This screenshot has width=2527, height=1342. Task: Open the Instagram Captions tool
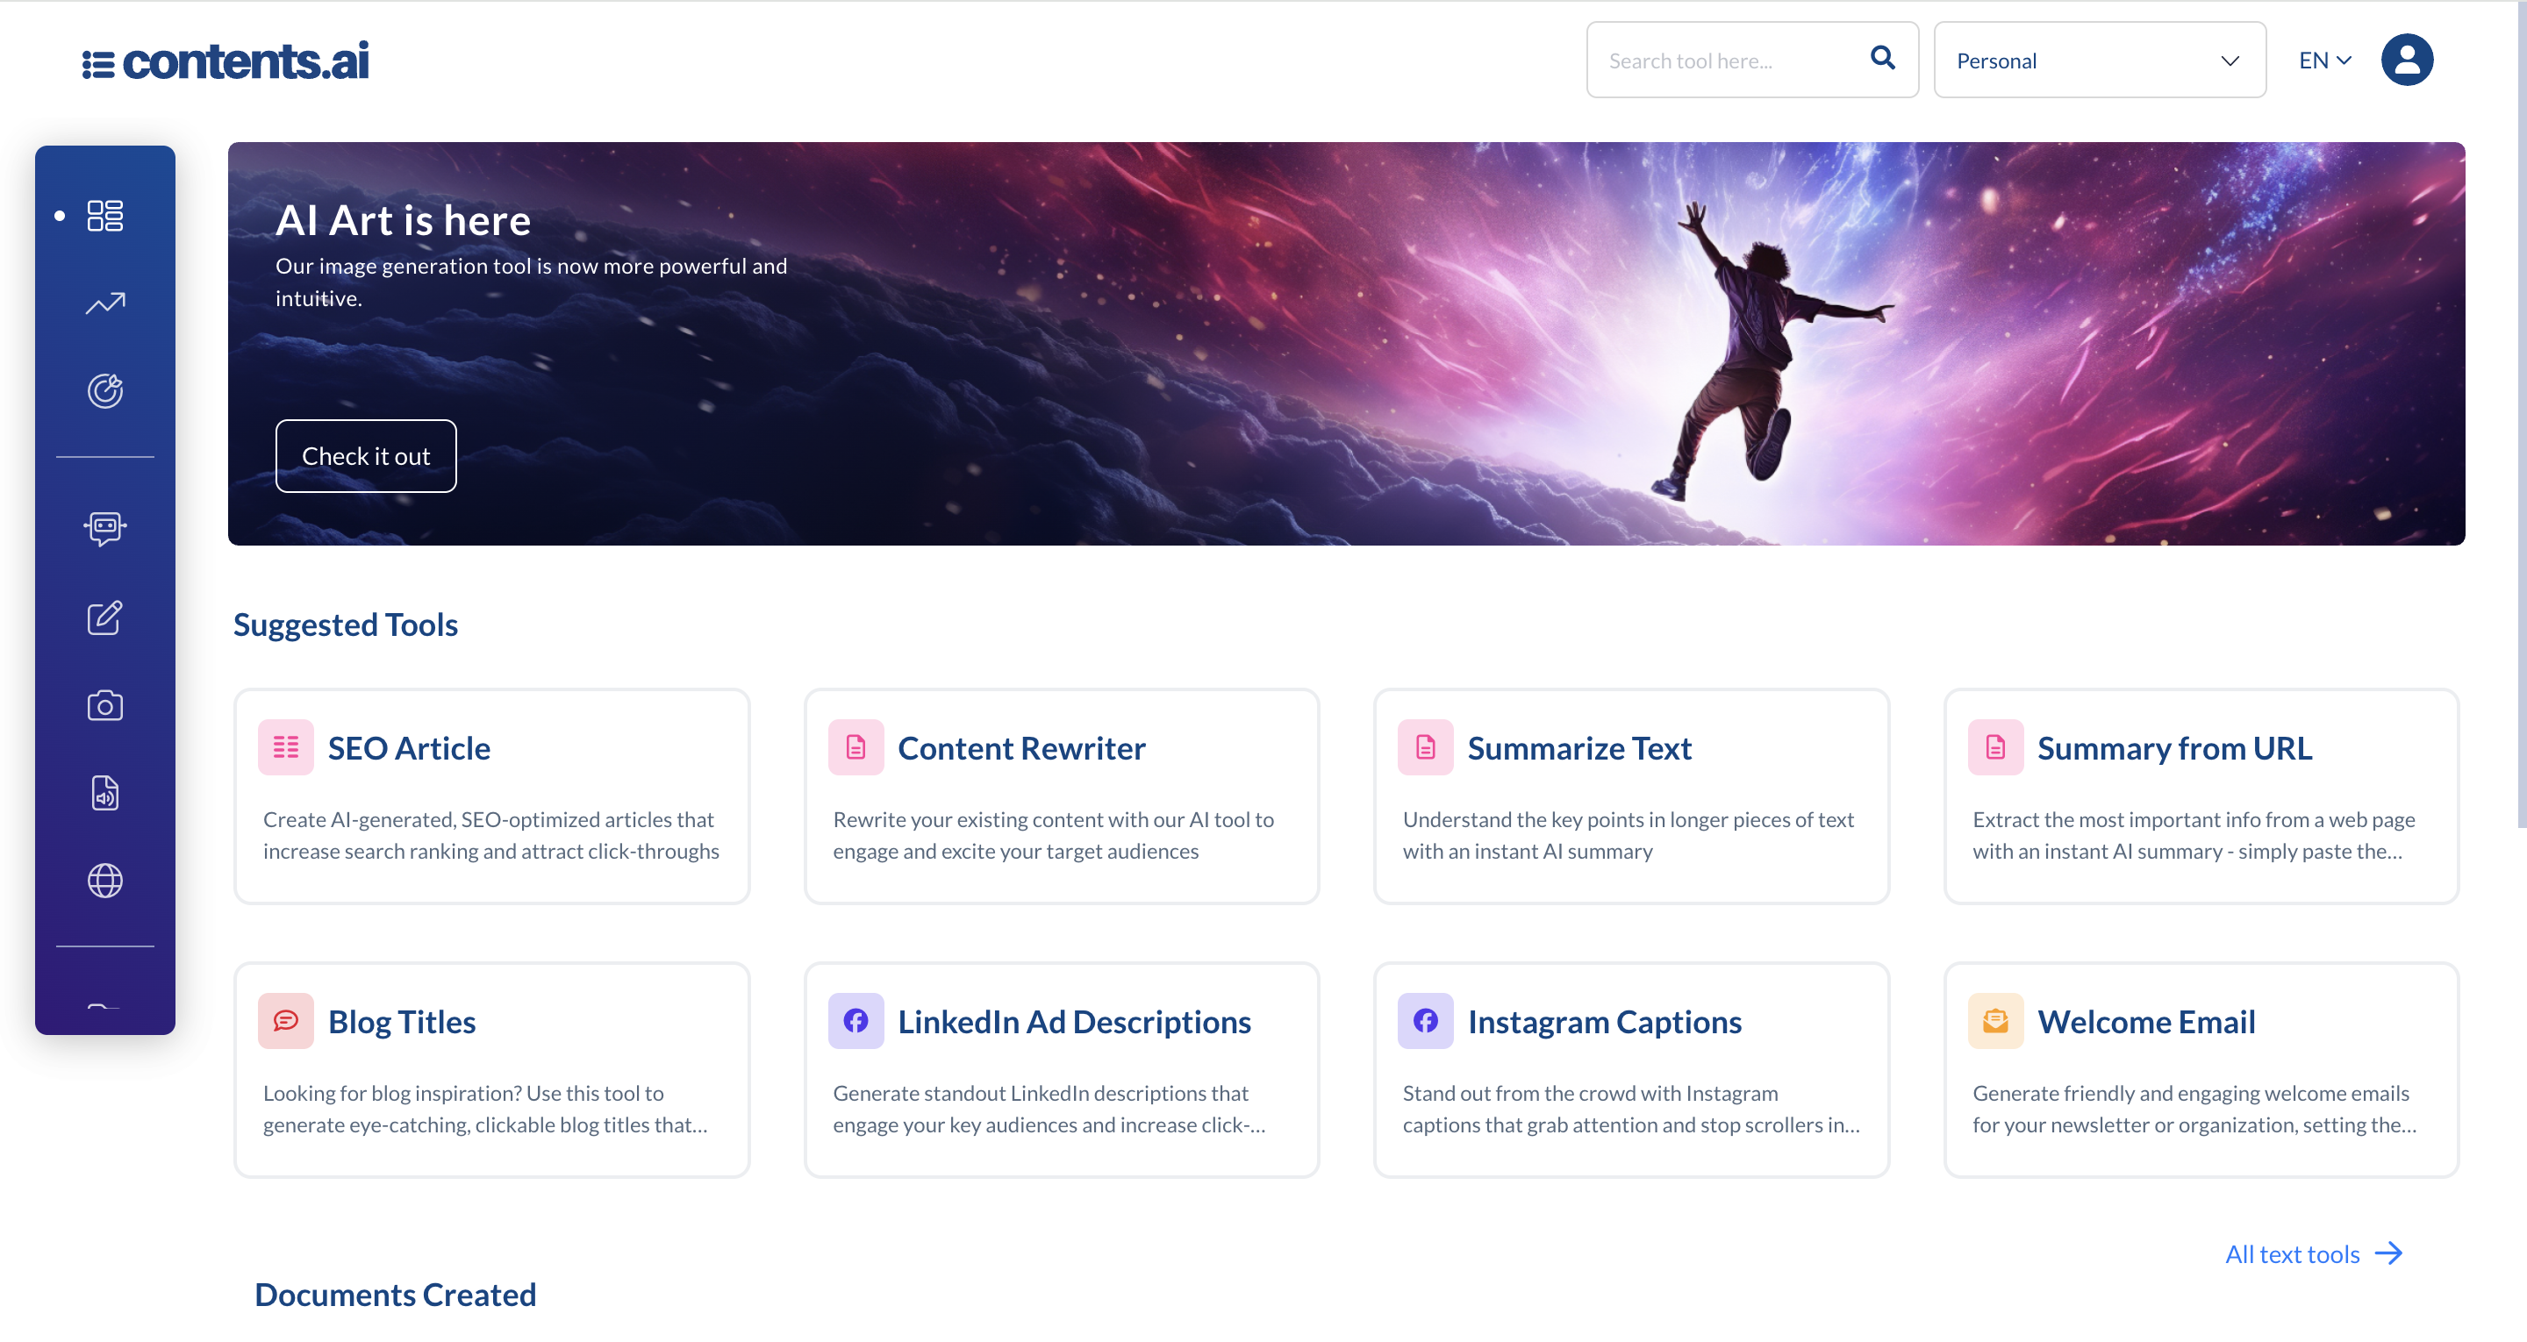click(x=1631, y=1070)
